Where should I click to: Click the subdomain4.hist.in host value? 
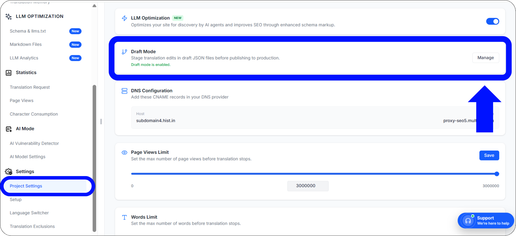pyautogui.click(x=156, y=121)
